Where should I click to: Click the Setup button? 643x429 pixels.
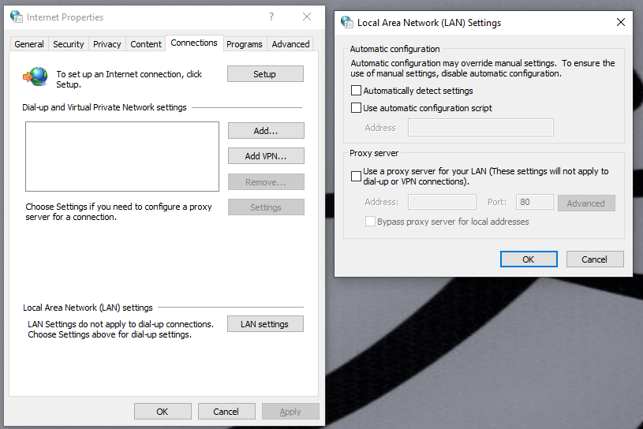point(265,74)
